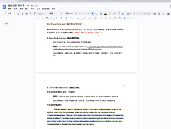
Task: Decrease the paragraph indent
Action: tap(155, 14)
